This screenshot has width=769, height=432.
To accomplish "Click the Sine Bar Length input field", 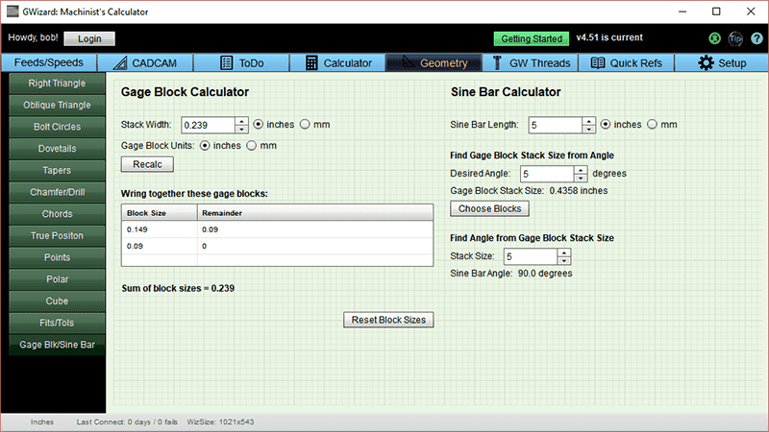I will tap(556, 125).
